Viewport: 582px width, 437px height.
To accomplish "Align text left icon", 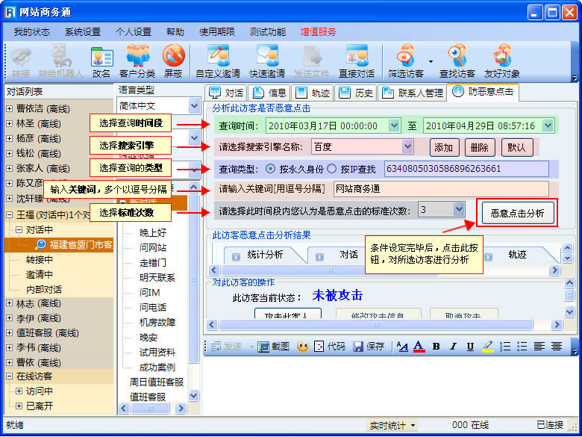I will tap(539, 347).
